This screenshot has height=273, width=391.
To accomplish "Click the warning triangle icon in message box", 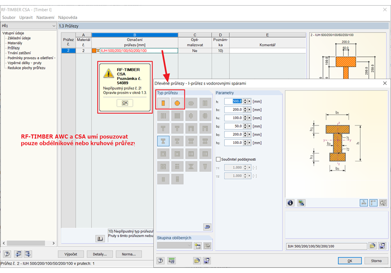I will point(109,73).
